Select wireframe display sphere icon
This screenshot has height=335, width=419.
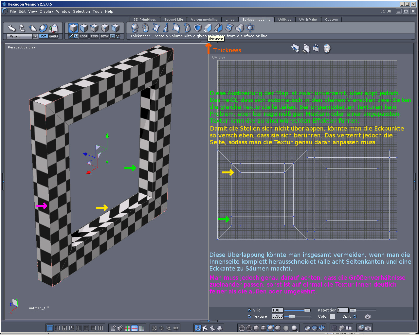(242, 328)
